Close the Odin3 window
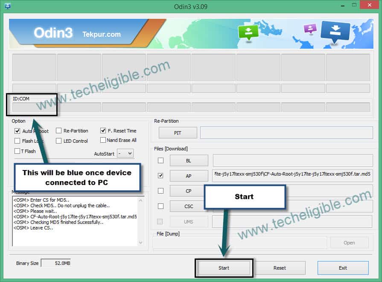The width and height of the screenshot is (382, 282). (370, 5)
